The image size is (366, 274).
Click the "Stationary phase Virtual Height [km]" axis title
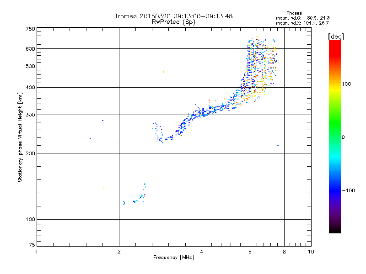[x=20, y=137]
